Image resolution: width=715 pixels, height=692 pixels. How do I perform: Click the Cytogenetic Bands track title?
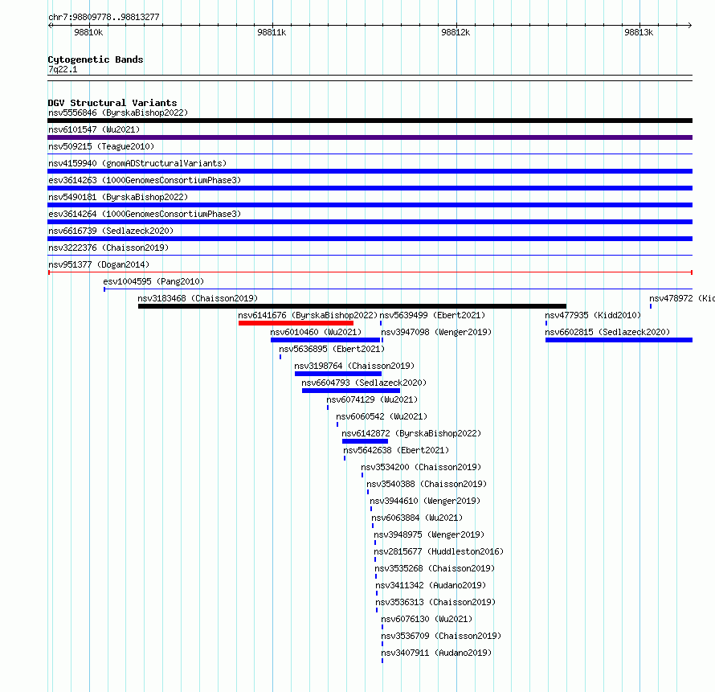click(96, 59)
